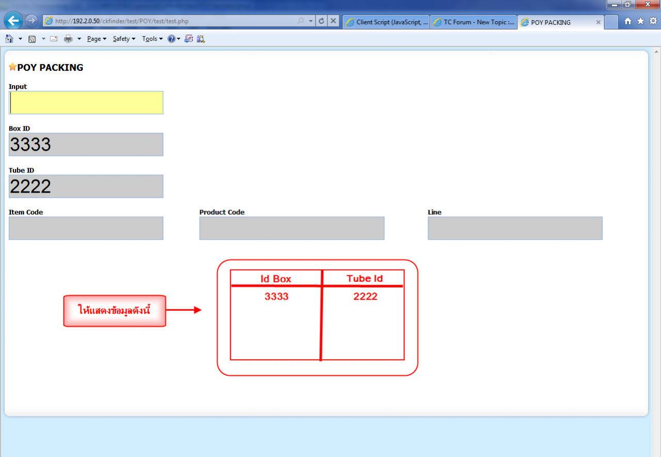The width and height of the screenshot is (661, 457).
Task: Click the Print icon
Action: coord(68,39)
